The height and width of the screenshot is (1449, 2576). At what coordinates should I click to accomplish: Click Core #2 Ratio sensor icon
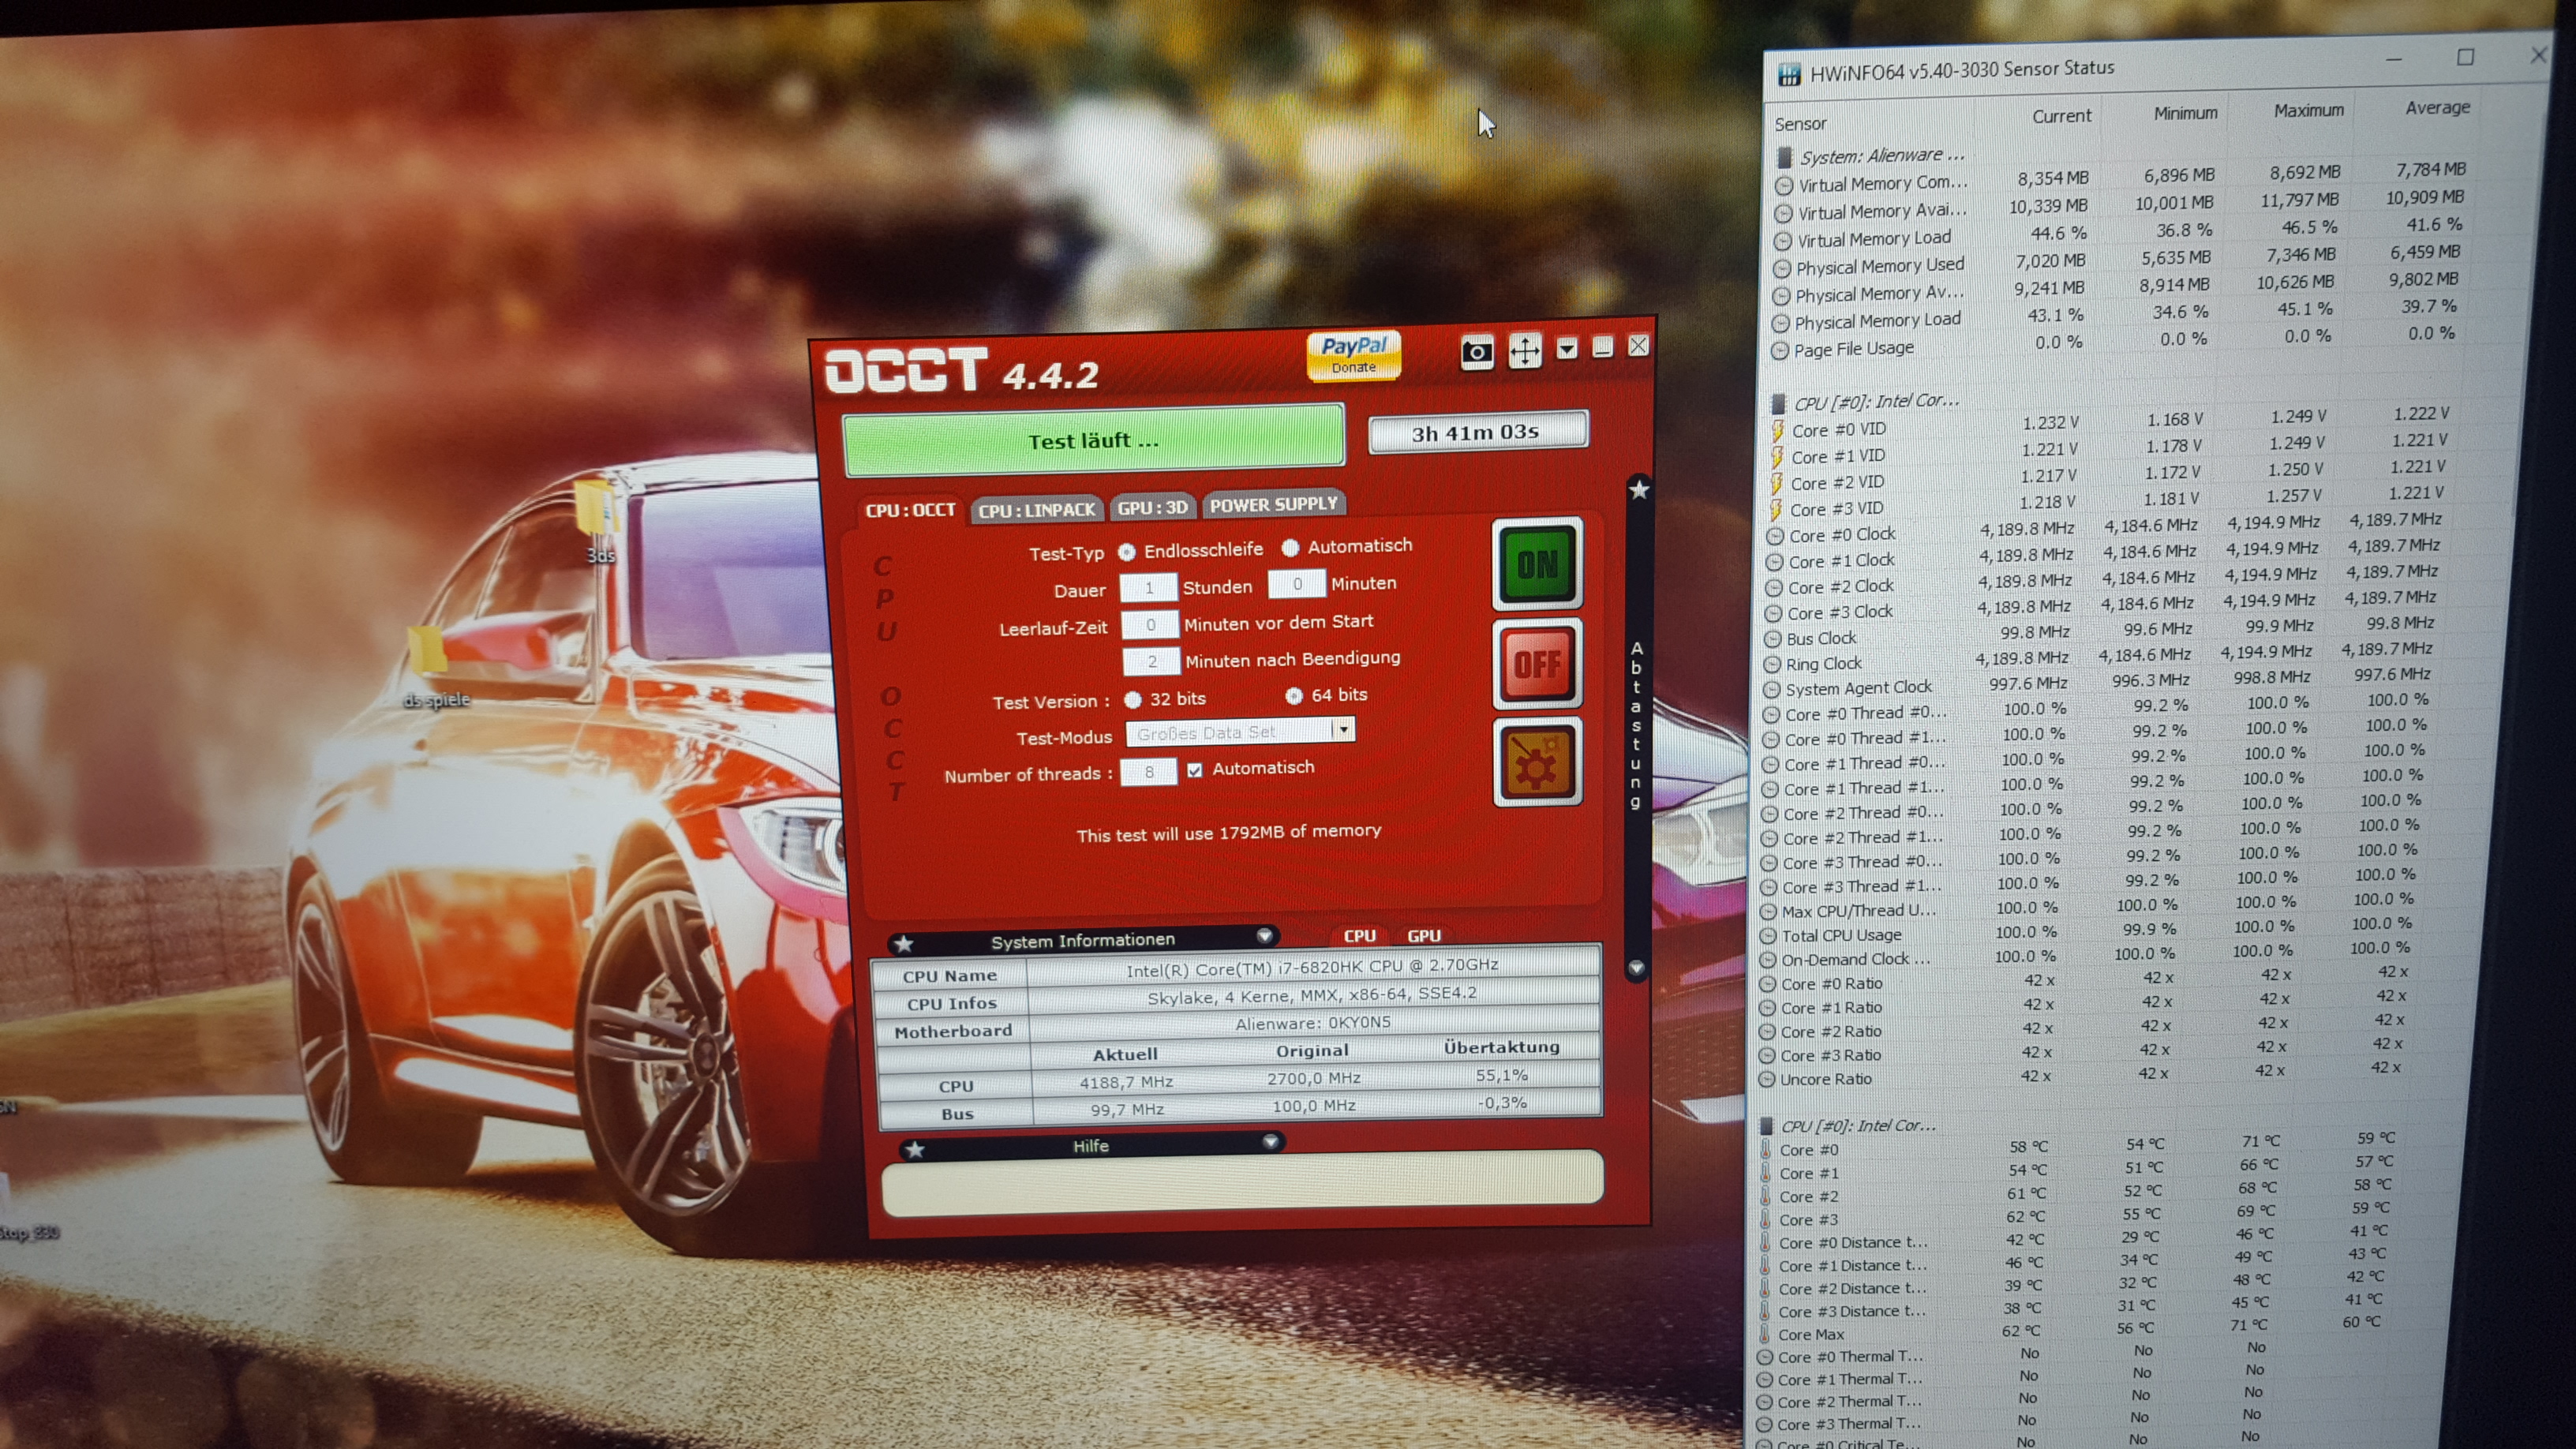(x=1766, y=1032)
